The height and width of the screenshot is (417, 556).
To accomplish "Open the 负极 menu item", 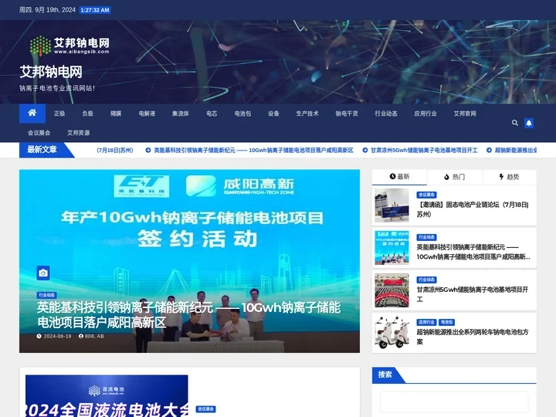I will pyautogui.click(x=87, y=114).
